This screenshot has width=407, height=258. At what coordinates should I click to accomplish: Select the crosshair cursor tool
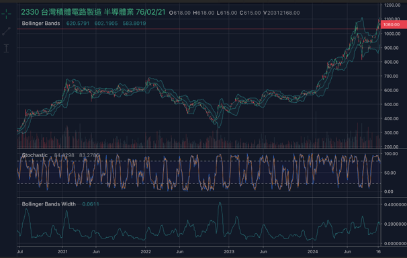(6, 13)
